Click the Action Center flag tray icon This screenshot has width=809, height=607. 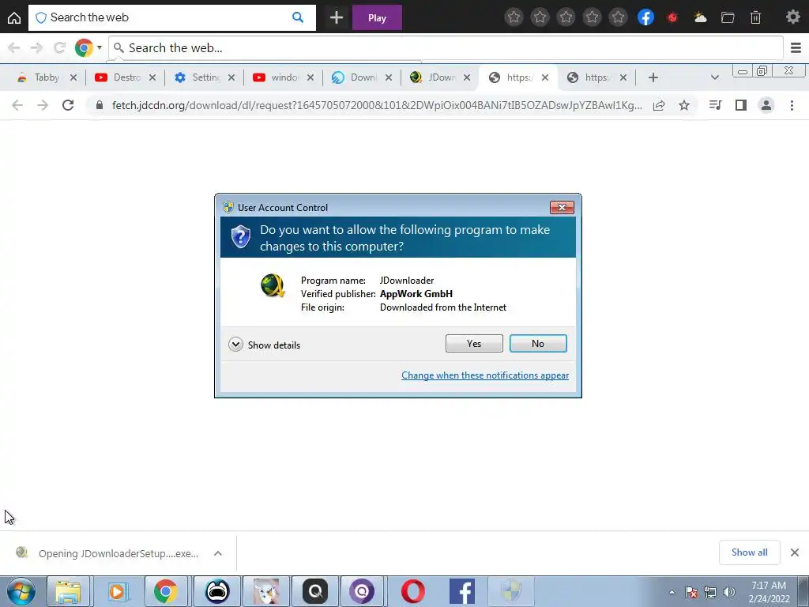(691, 592)
